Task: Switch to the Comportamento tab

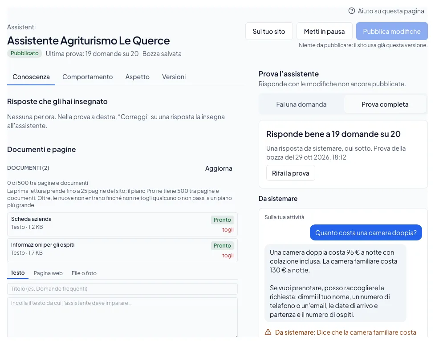Action: (87, 77)
